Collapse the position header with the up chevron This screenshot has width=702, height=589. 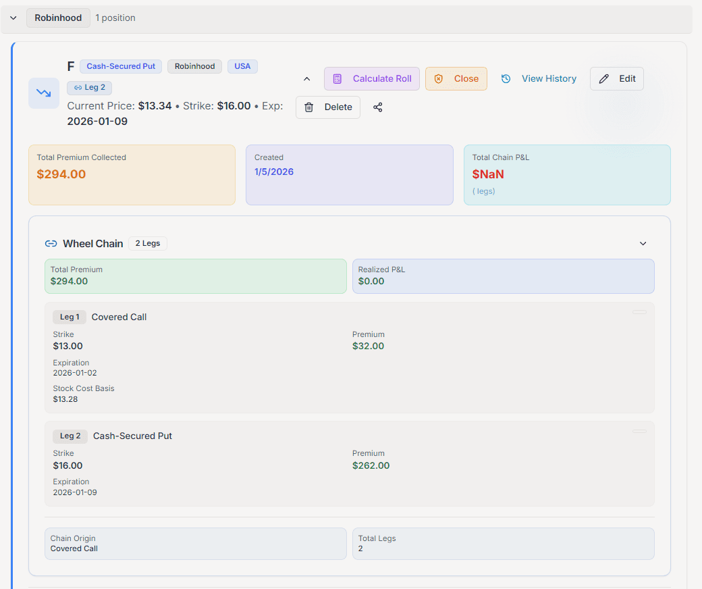[x=306, y=78]
